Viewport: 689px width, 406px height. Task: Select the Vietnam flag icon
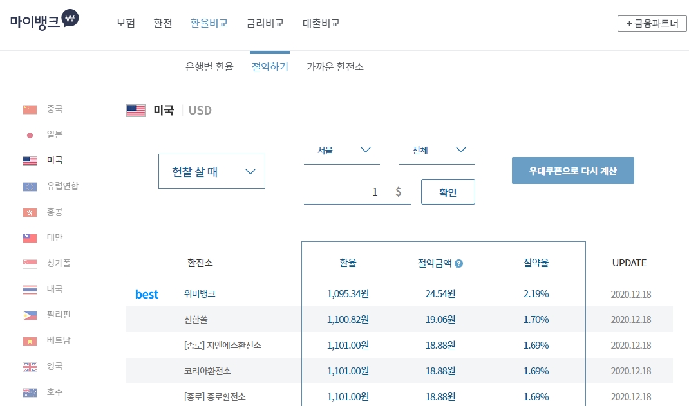pos(30,341)
